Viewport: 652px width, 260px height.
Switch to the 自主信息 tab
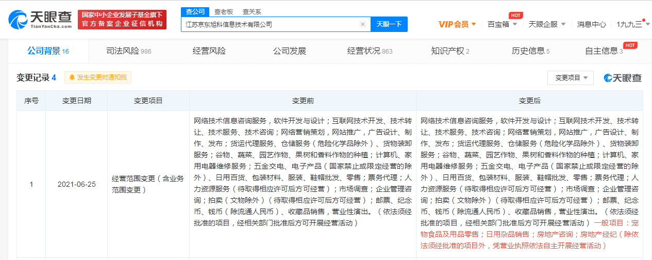604,51
